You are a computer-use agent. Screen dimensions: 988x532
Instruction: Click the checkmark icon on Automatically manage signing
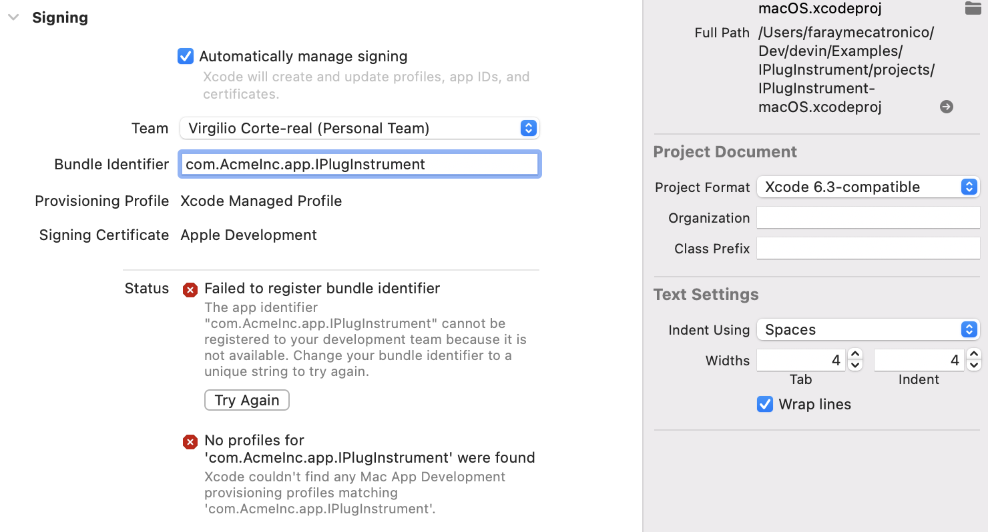[x=185, y=56]
